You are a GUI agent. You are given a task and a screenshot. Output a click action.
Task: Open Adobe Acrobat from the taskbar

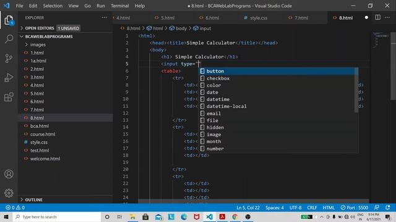tap(222, 216)
